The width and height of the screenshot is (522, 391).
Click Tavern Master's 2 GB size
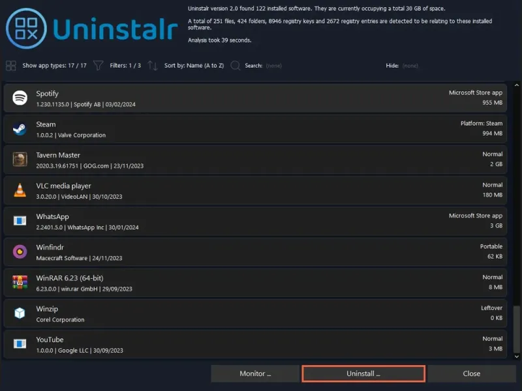[x=497, y=164]
